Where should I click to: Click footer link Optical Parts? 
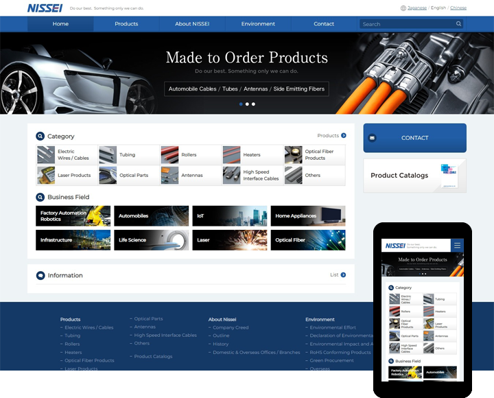pos(148,318)
